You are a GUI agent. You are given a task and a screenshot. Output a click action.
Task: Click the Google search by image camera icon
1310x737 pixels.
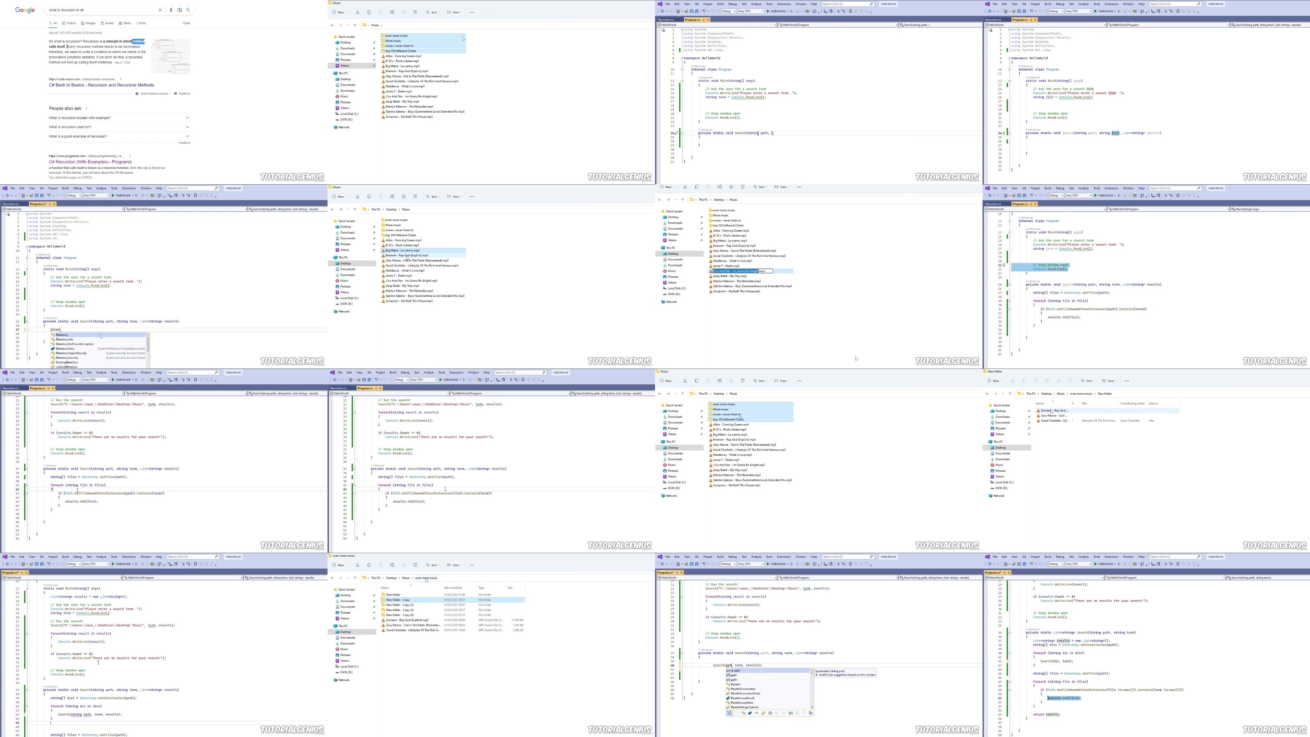pyautogui.click(x=180, y=10)
